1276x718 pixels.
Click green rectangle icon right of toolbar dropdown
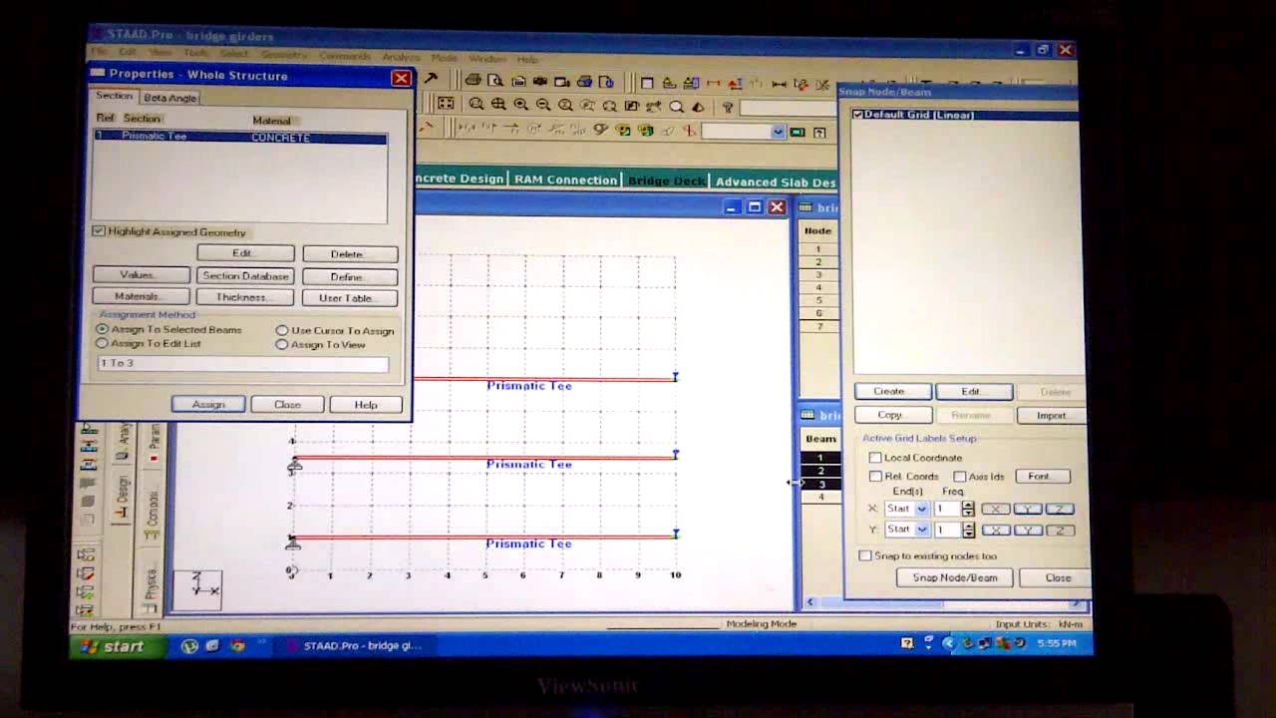[x=797, y=132]
